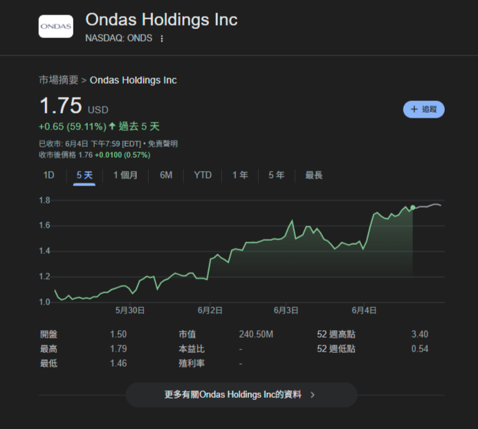Click the 市場摘要 breadcrumb link
The image size is (478, 429).
pos(59,80)
